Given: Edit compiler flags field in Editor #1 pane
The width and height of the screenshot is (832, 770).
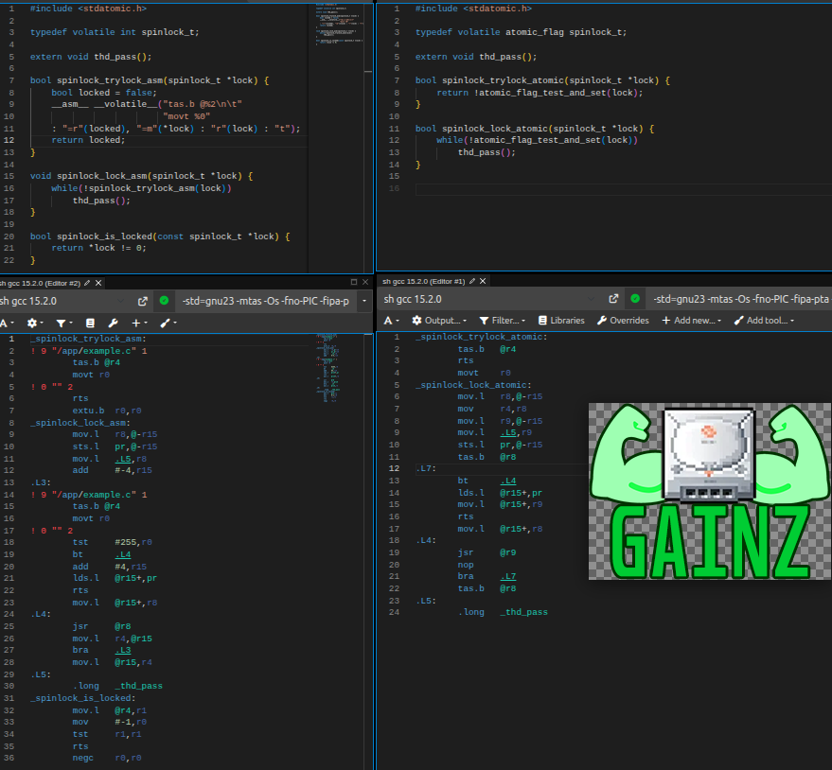Looking at the screenshot, I should [x=739, y=299].
